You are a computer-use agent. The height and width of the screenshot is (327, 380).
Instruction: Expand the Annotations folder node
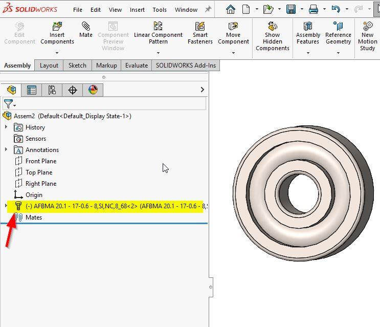click(6, 149)
